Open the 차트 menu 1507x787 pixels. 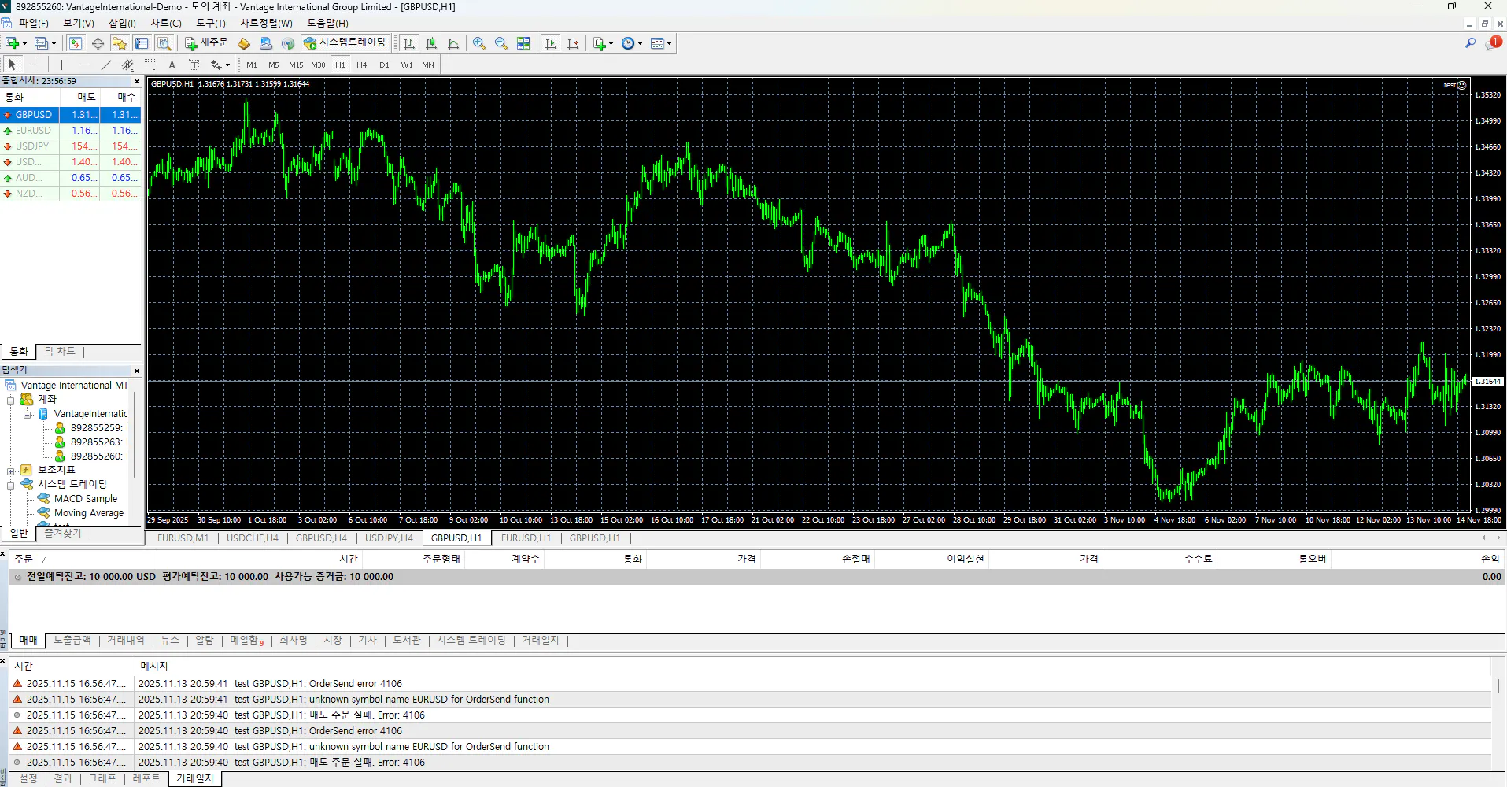tap(165, 23)
